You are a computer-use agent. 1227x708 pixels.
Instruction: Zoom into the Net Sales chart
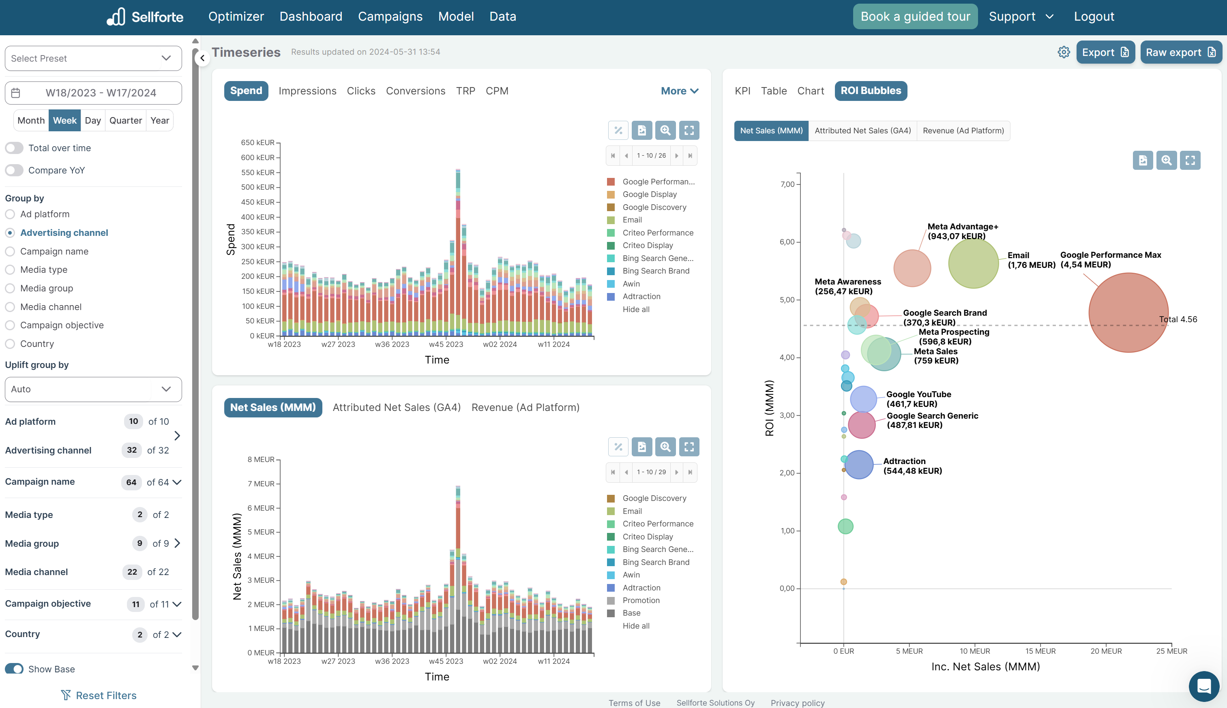point(665,446)
